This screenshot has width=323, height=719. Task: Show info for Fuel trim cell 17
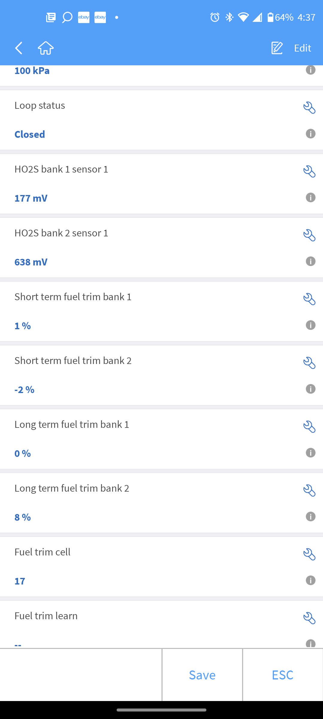tap(310, 580)
